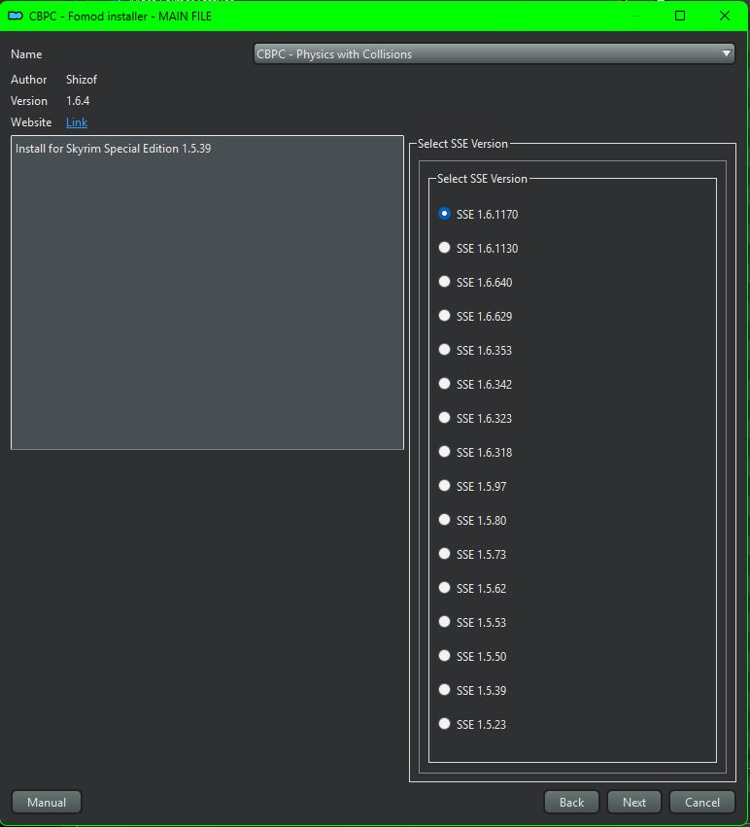
Task: Click the author name Shizof
Action: click(x=82, y=80)
